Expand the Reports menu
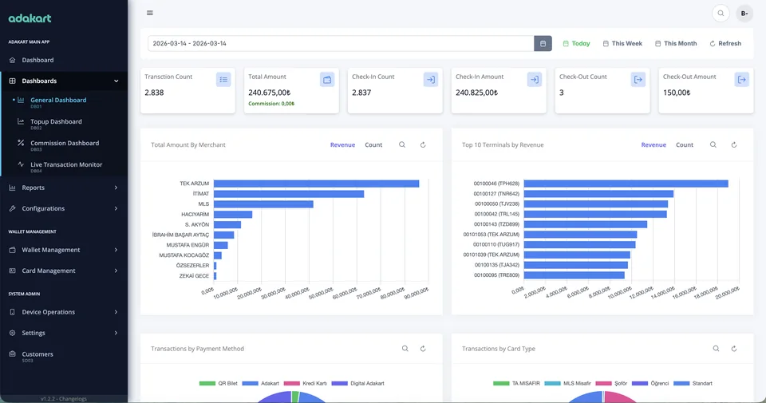766x403 pixels. pos(64,188)
